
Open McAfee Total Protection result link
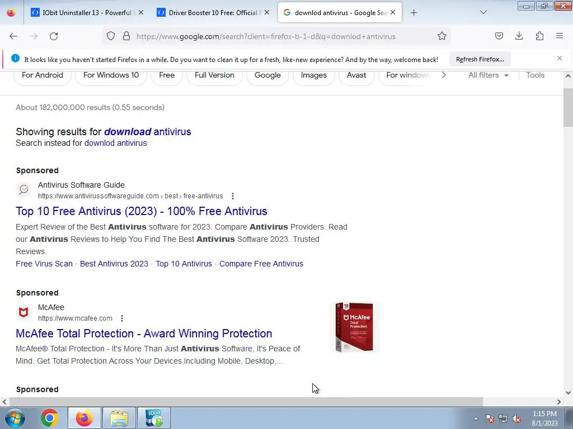(144, 333)
